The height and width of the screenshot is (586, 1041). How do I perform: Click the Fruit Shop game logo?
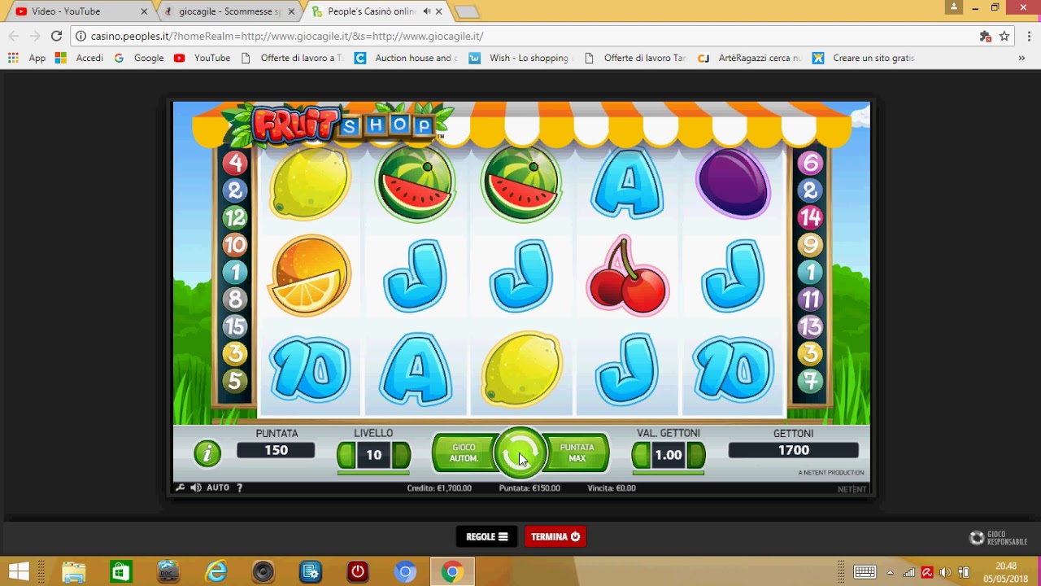(x=338, y=125)
